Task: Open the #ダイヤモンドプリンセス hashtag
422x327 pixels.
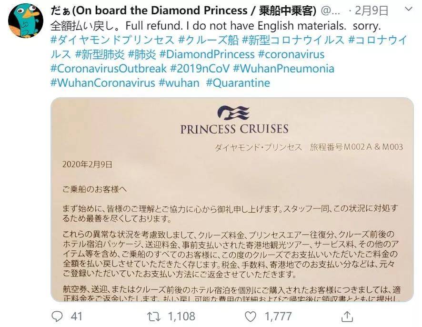Action: pos(112,40)
